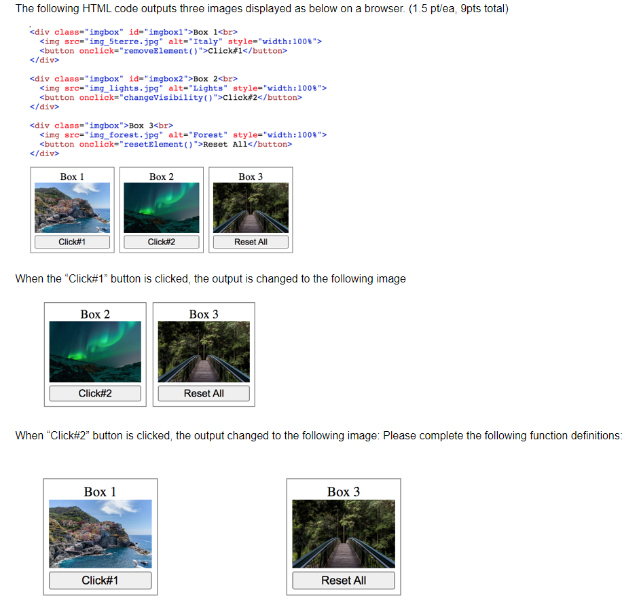Click Reset All in the bottom Box 3
Image resolution: width=639 pixels, height=605 pixels.
pos(343,580)
